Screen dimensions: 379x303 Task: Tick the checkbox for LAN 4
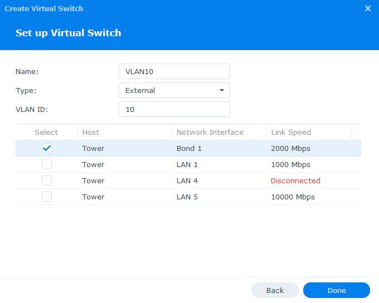point(47,180)
